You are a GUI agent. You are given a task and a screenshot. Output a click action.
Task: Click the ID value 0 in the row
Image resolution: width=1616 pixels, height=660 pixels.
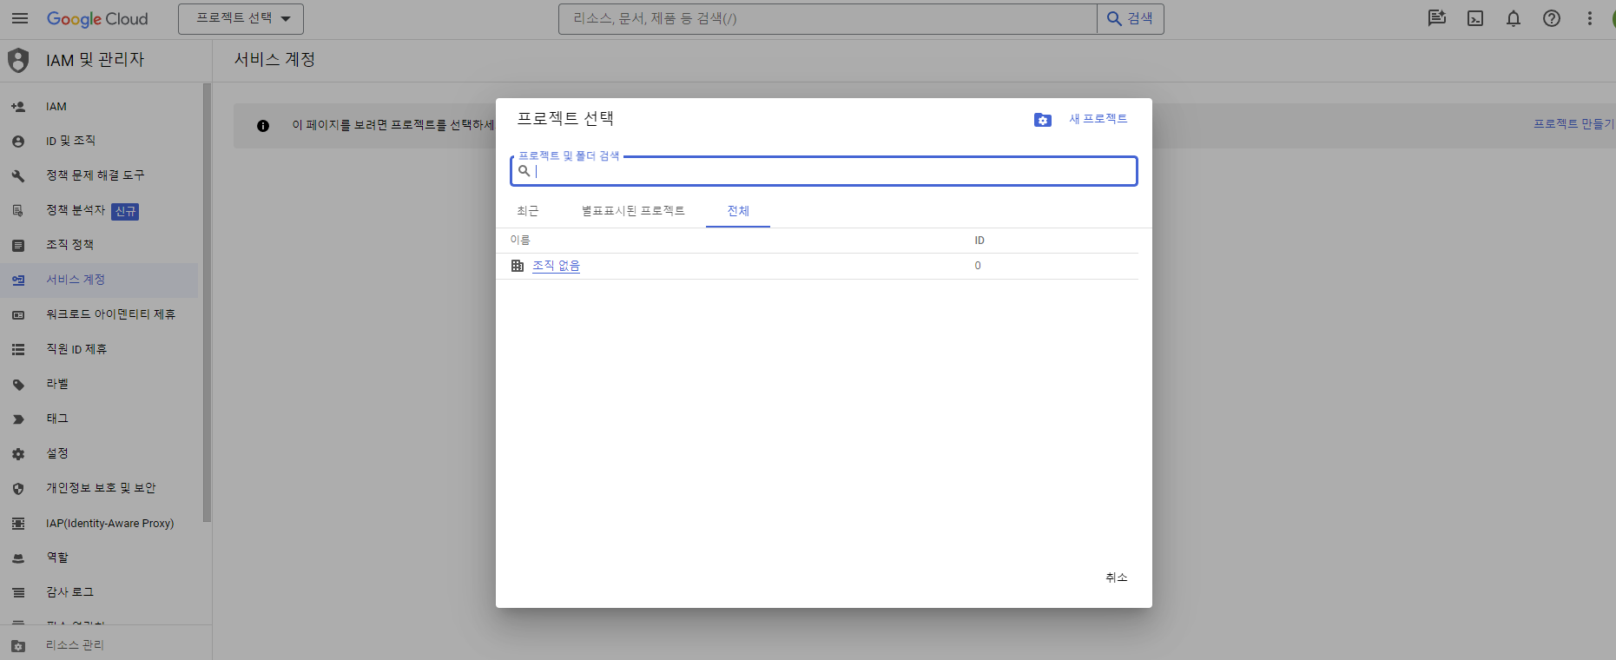point(978,266)
